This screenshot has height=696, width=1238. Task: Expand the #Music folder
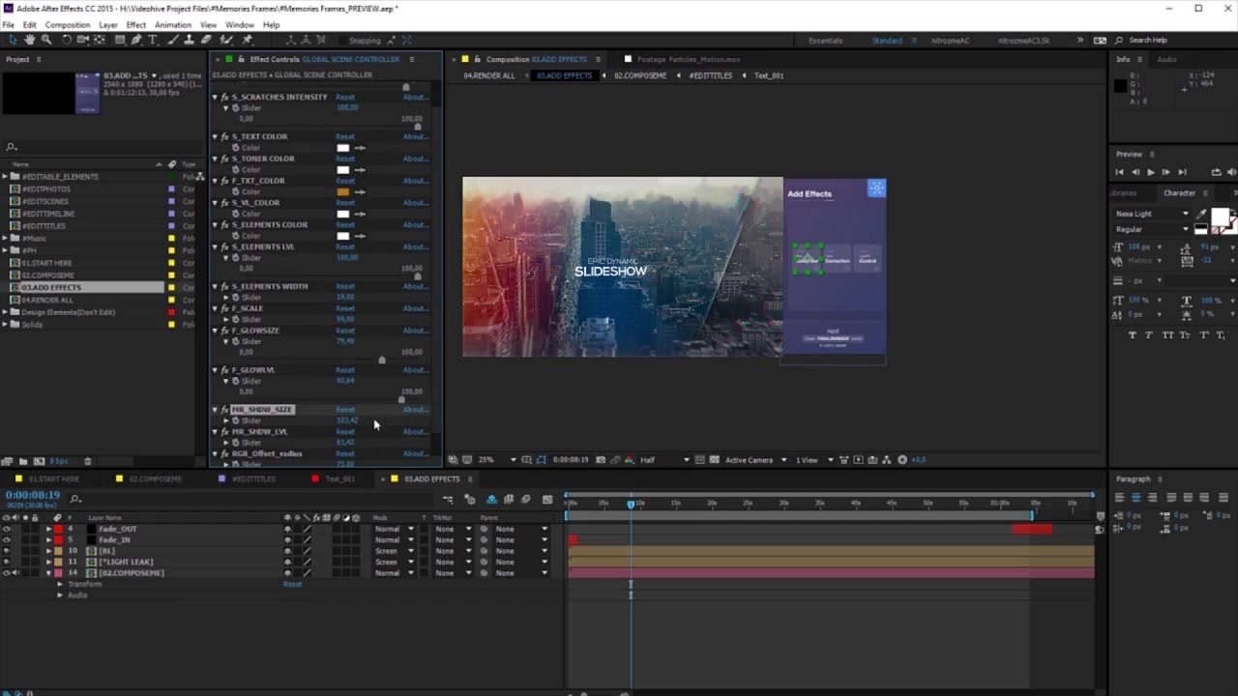[4, 238]
